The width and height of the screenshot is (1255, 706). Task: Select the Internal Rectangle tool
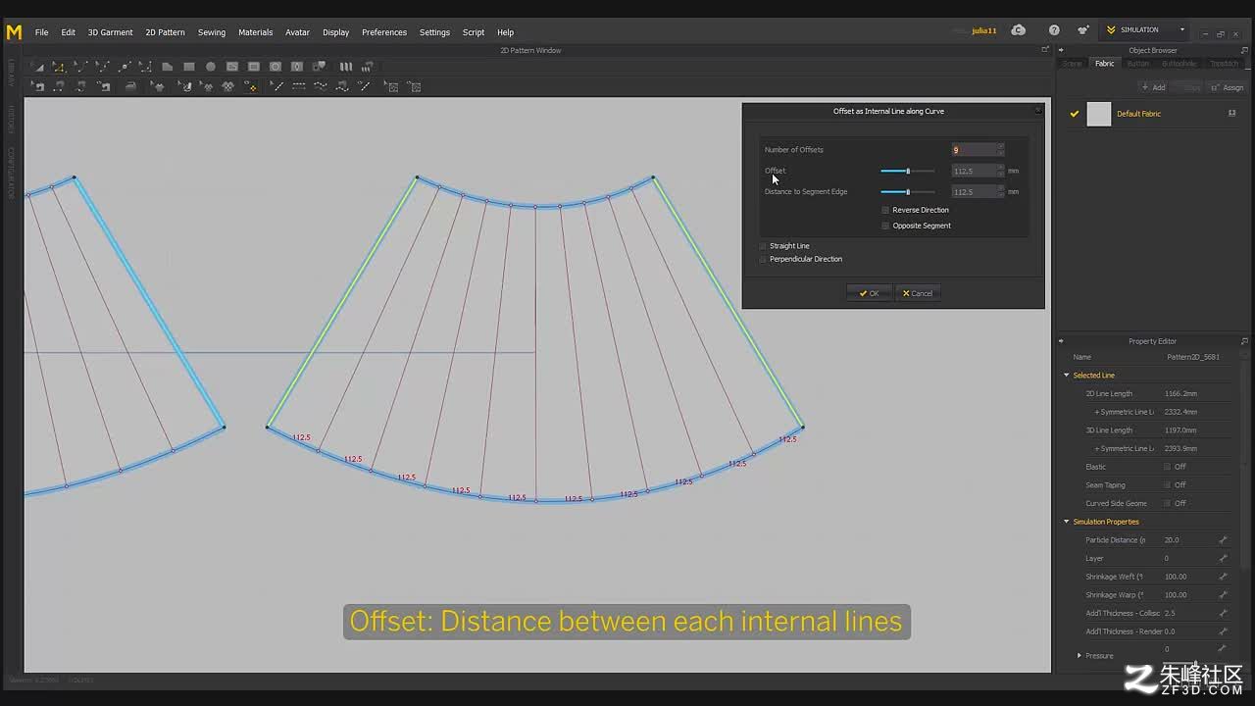pyautogui.click(x=253, y=67)
